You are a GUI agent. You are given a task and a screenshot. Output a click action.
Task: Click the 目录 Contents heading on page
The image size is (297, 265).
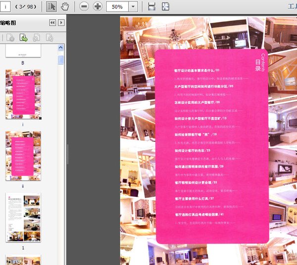click(261, 62)
